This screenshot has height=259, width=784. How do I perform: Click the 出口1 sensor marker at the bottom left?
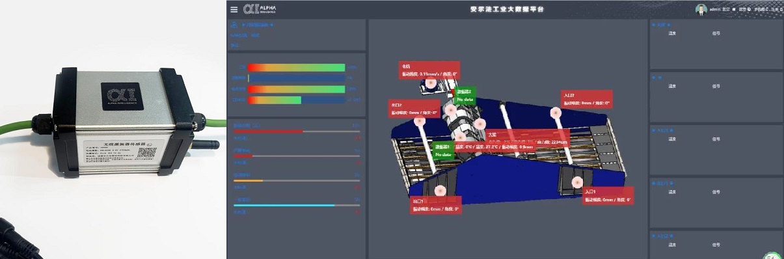point(440,191)
